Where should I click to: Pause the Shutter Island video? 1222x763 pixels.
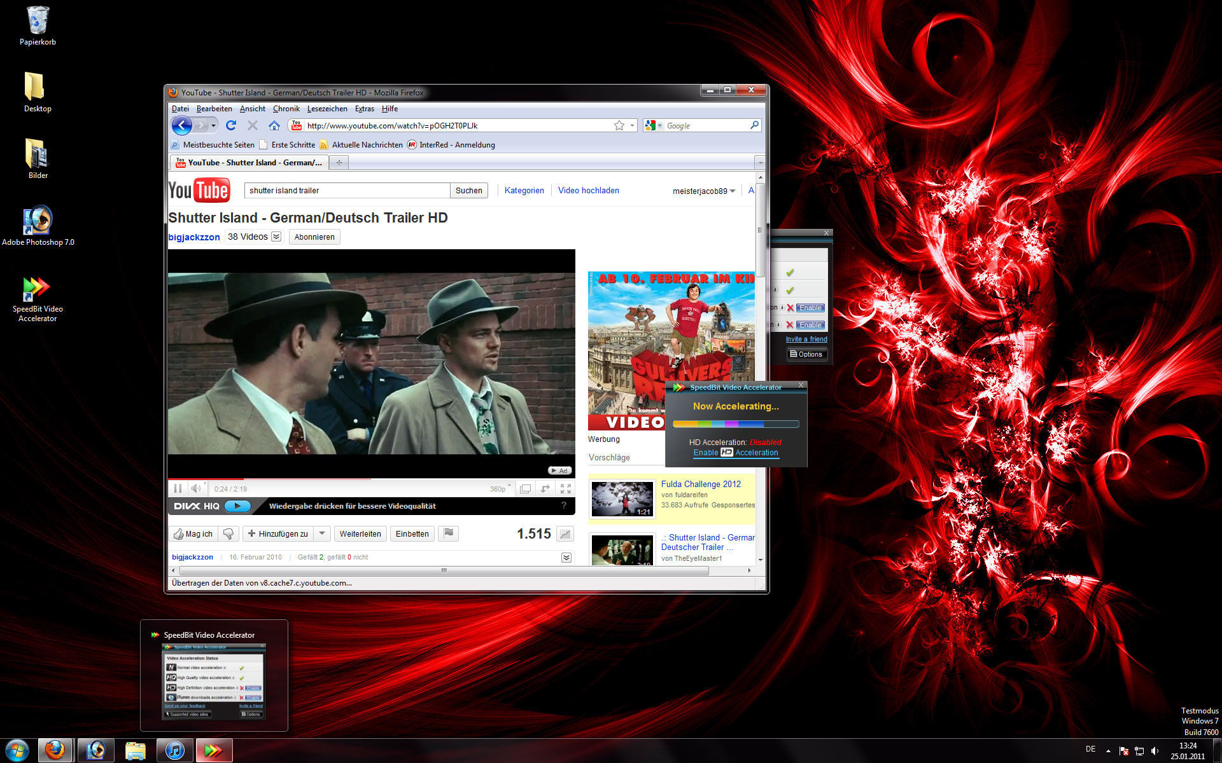(178, 488)
